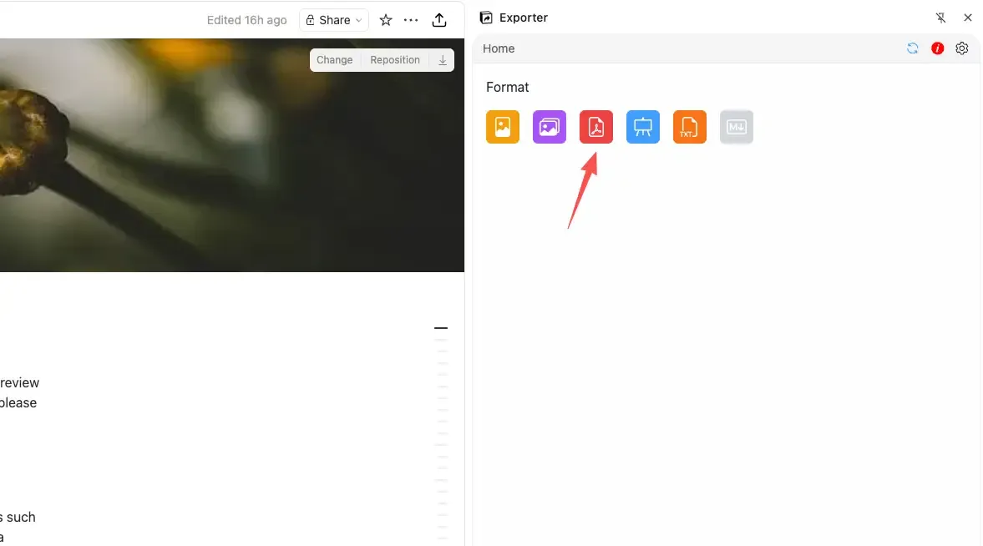
Task: Open the red info notification
Action: [937, 48]
